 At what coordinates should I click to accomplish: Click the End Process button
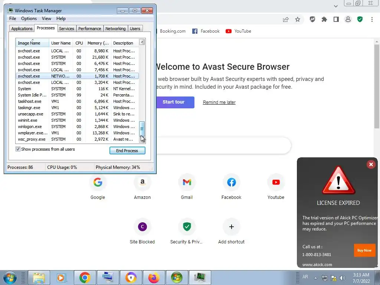(127, 151)
